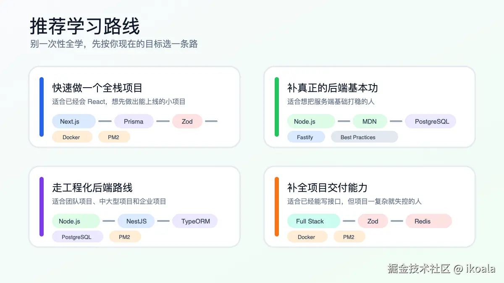Click the description 适合已经会 React，想先做出能上线的小项目
Screen dimensions: 504x283
[119, 101]
